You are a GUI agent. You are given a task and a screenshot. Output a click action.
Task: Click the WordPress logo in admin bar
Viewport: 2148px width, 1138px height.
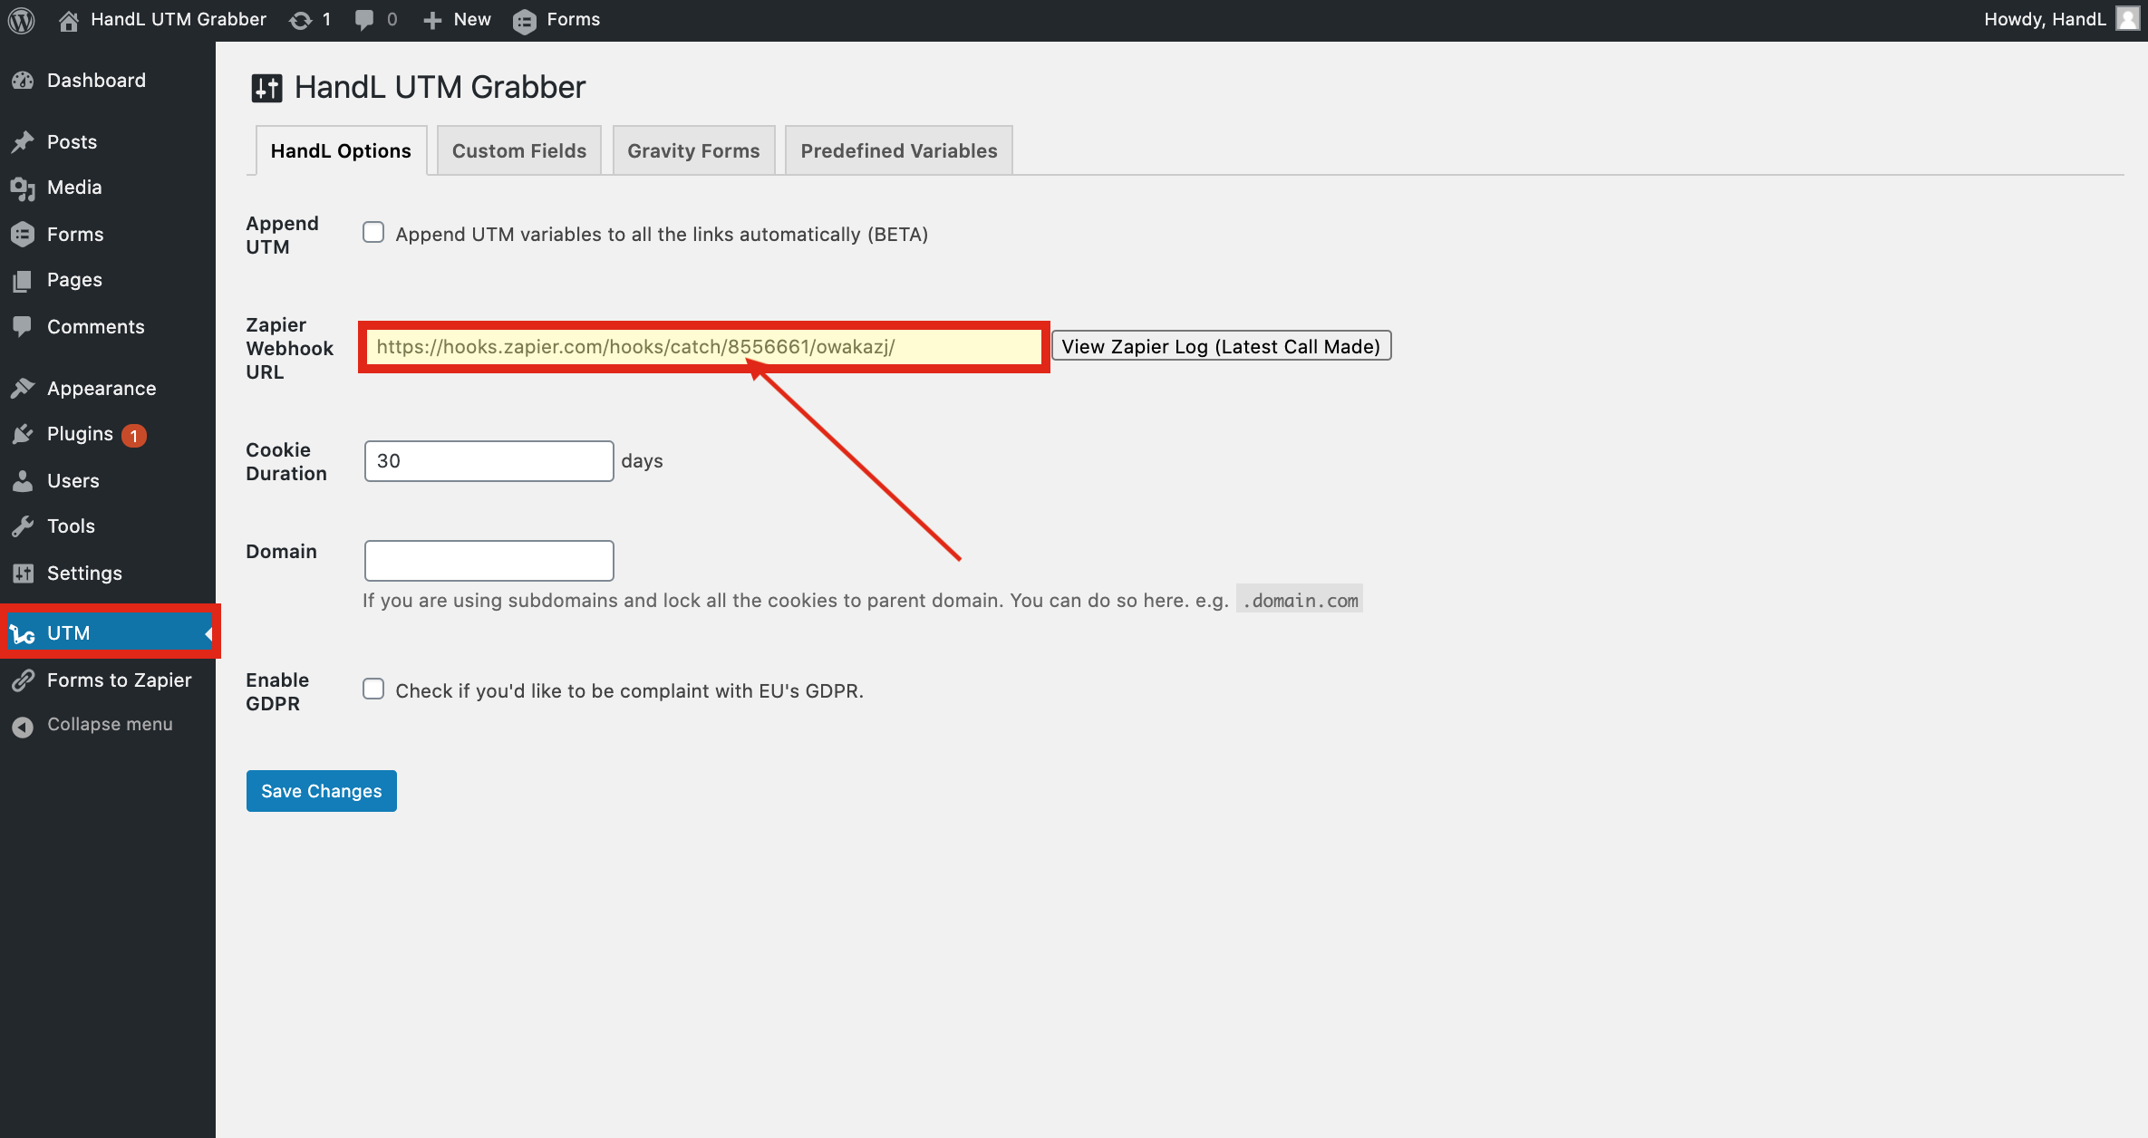pos(21,19)
